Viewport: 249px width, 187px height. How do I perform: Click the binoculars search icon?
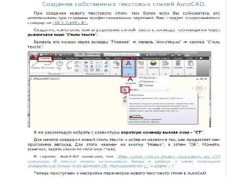(x=142, y=55)
